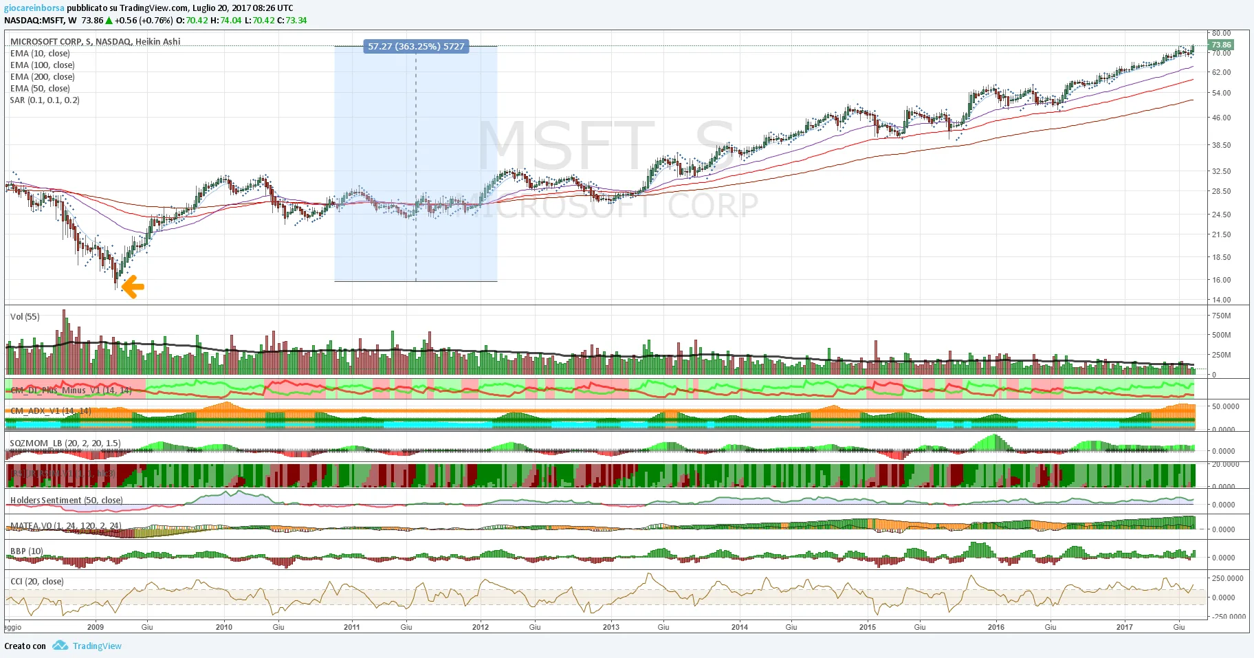
Task: Click 2009 on the time axis
Action: pos(96,627)
